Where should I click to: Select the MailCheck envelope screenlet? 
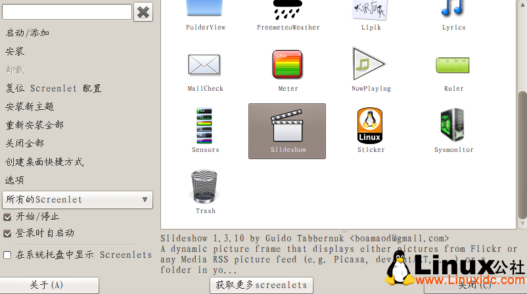click(x=205, y=65)
